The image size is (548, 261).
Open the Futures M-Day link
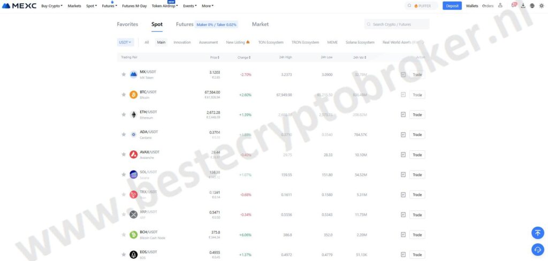[134, 6]
